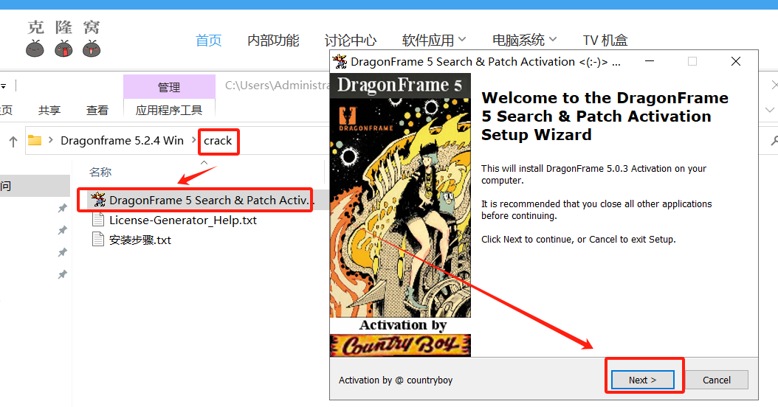The width and height of the screenshot is (778, 407).
Task: Click the folder icon in address bar
Action: tap(35, 140)
